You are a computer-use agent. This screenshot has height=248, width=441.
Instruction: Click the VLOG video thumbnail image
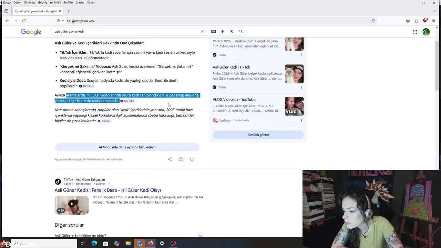pyautogui.click(x=294, y=106)
